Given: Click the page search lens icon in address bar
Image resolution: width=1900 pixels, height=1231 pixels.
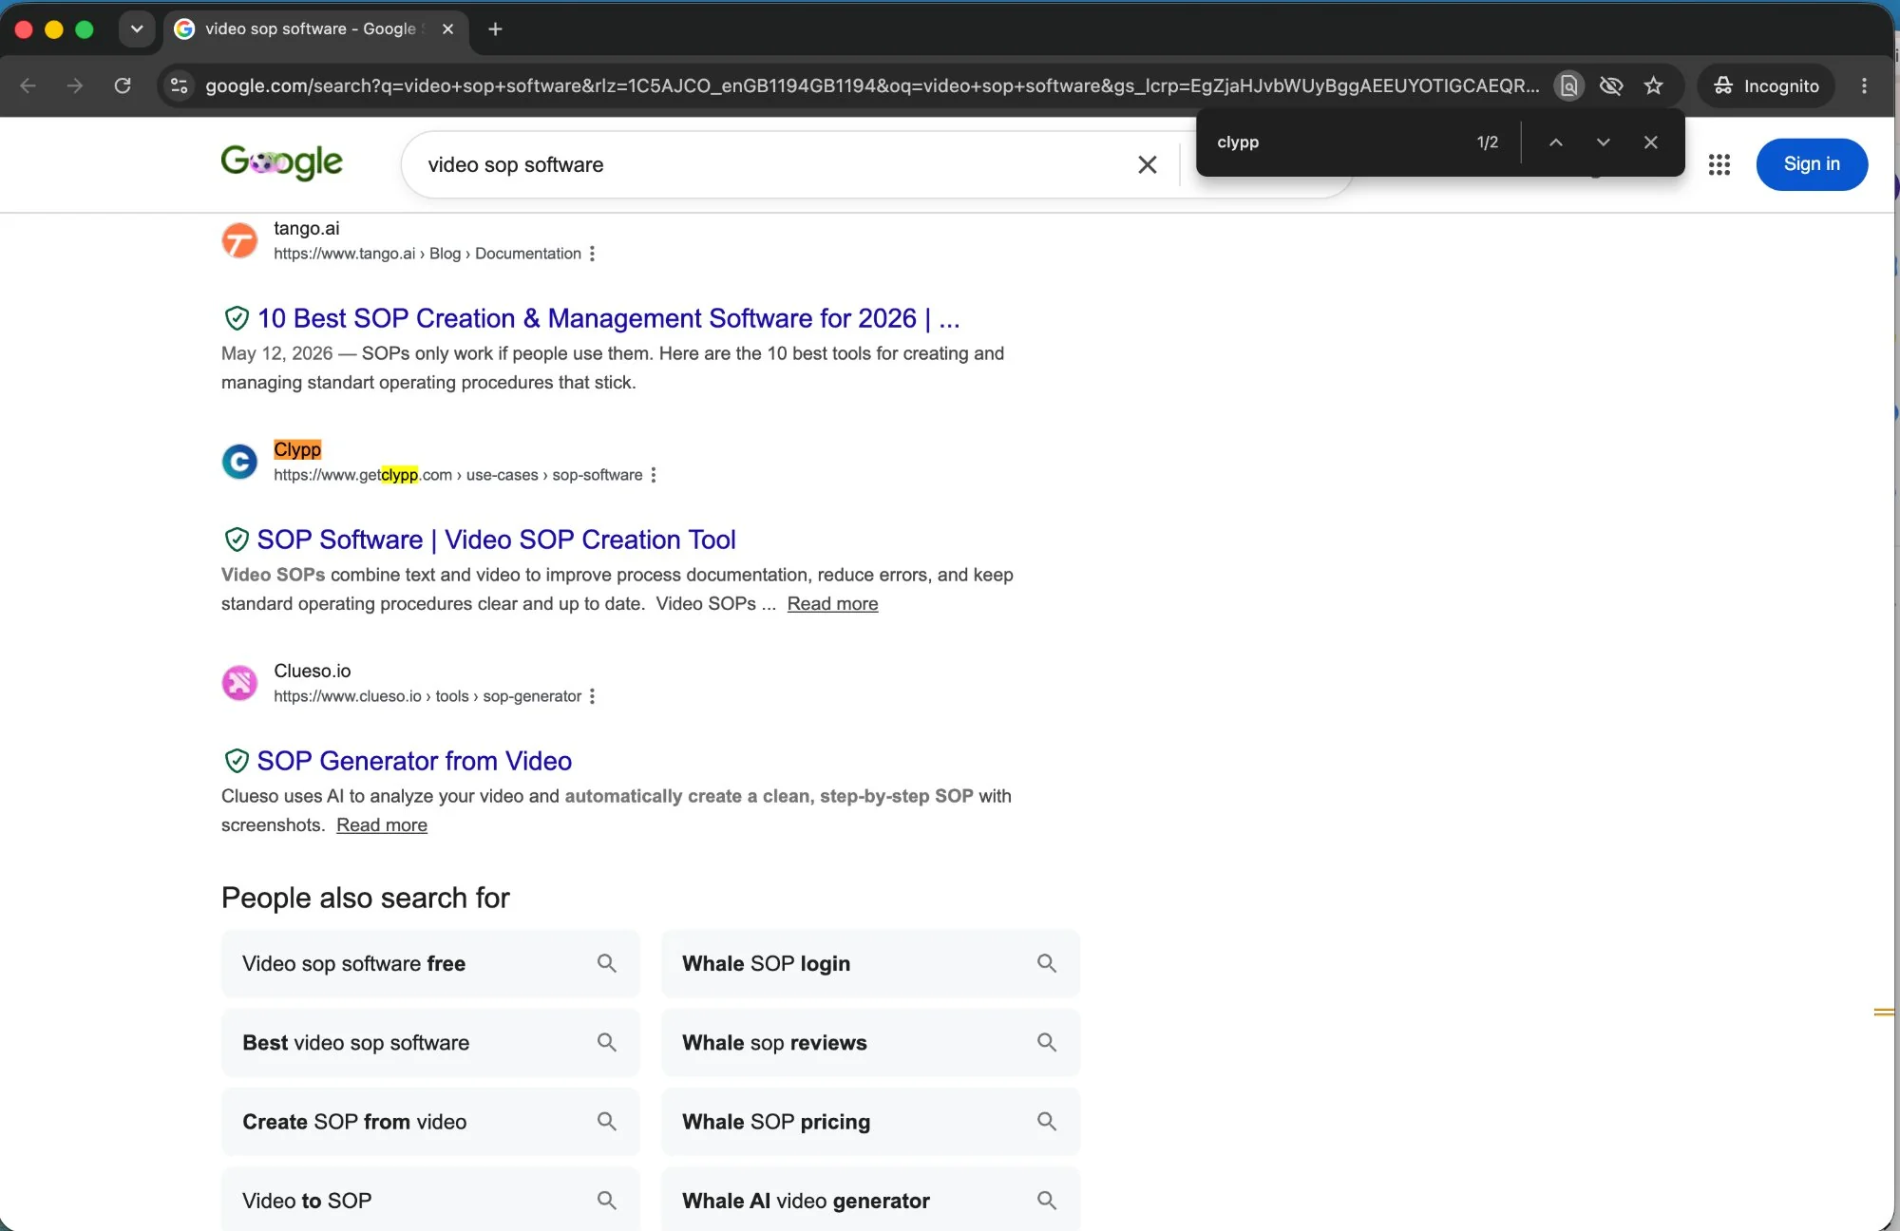Looking at the screenshot, I should (1569, 85).
